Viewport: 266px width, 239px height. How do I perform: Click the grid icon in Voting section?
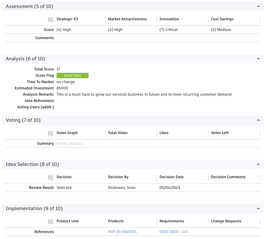coord(50,133)
